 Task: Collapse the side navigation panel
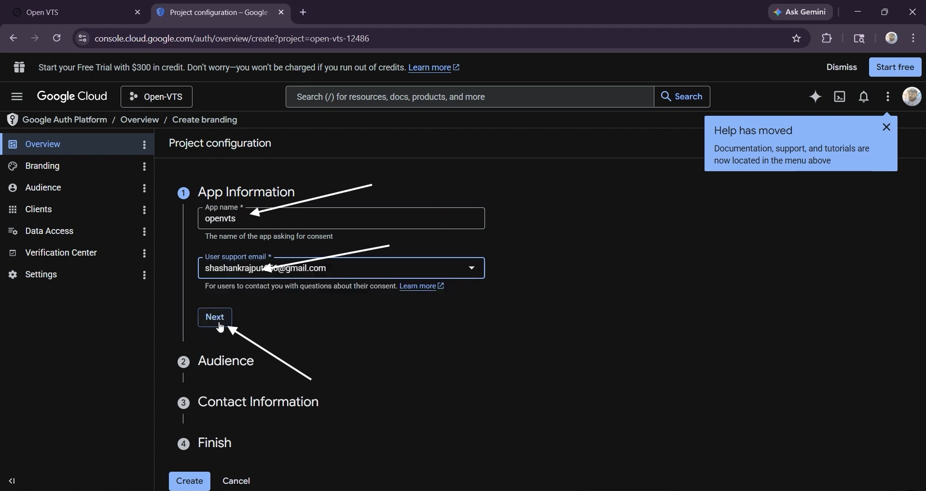[12, 481]
